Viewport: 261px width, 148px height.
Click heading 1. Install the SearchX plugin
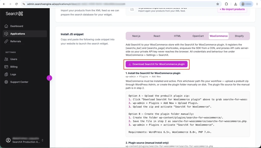(153, 73)
